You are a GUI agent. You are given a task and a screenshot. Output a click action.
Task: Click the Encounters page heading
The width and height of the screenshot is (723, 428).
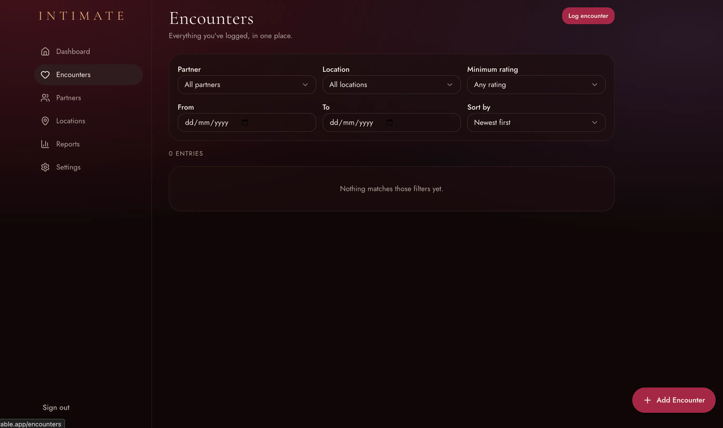click(211, 18)
